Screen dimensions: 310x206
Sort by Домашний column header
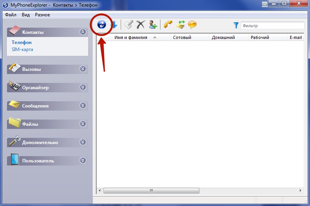click(x=229, y=37)
